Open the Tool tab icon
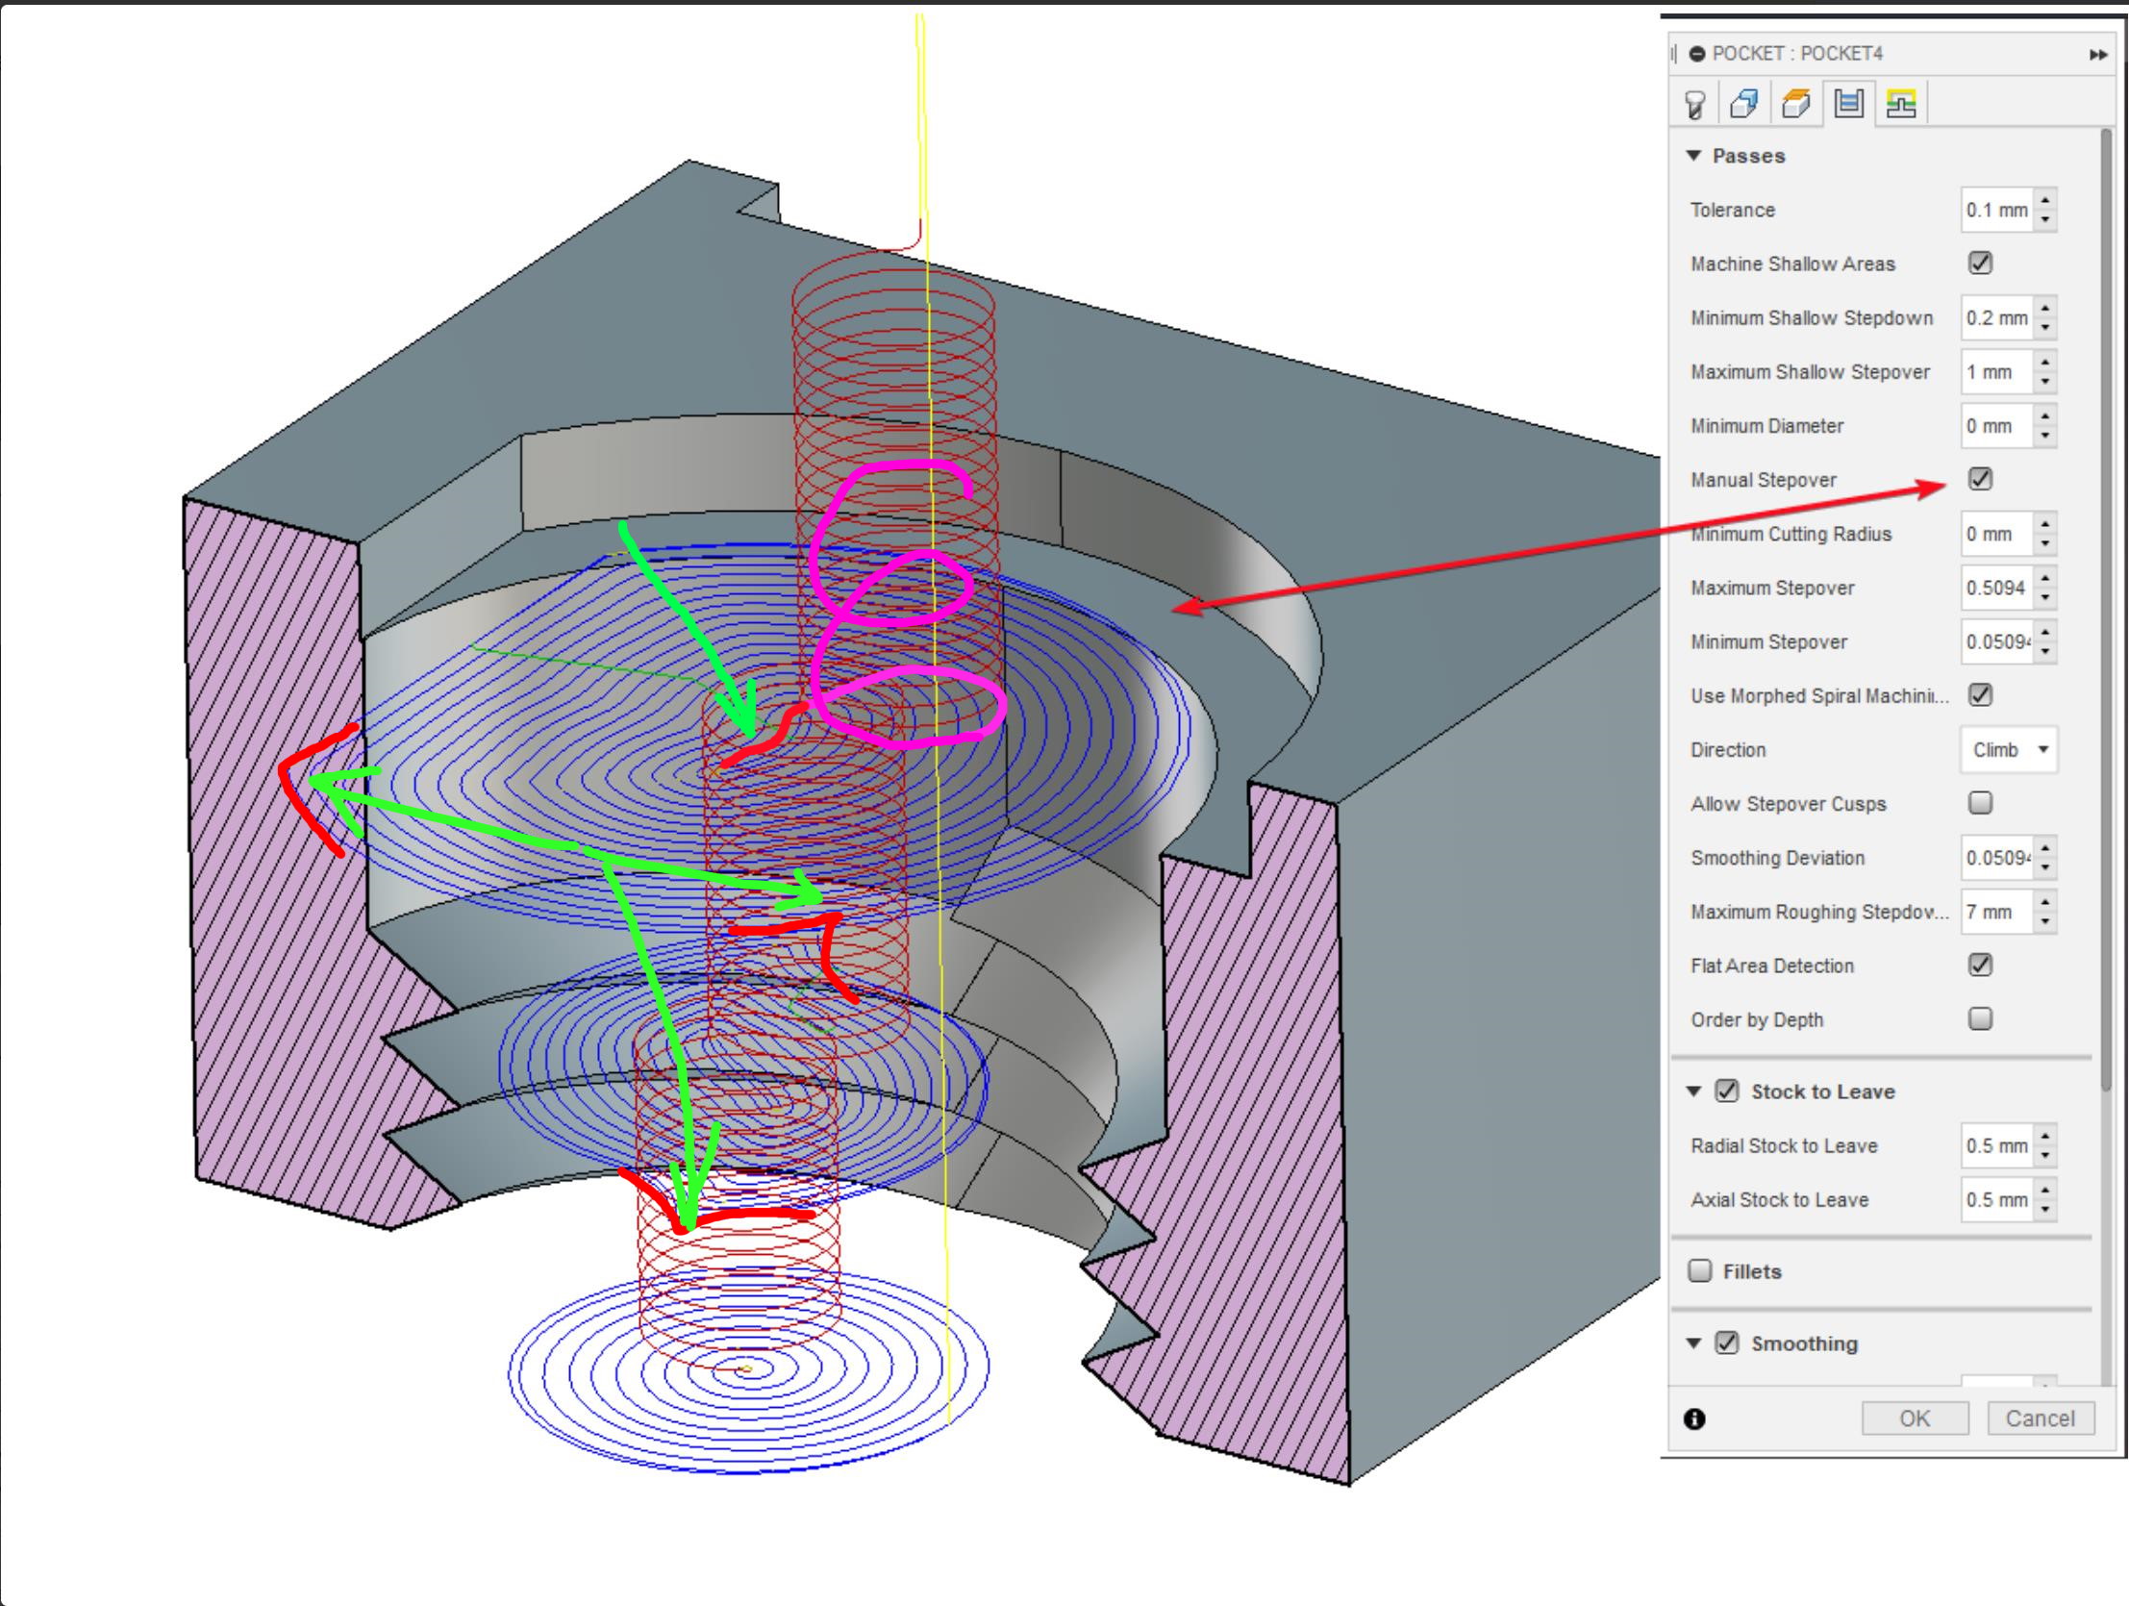Screen dimensions: 2129x1606 point(1696,103)
